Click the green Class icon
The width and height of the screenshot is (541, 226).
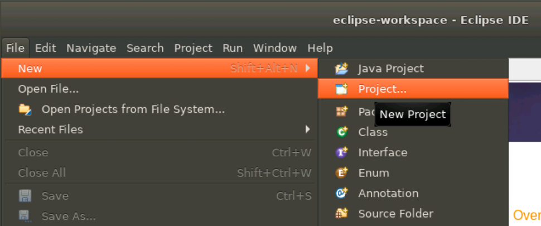[x=341, y=132]
